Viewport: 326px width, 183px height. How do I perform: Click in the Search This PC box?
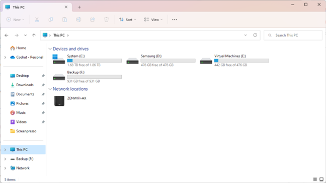click(293, 35)
